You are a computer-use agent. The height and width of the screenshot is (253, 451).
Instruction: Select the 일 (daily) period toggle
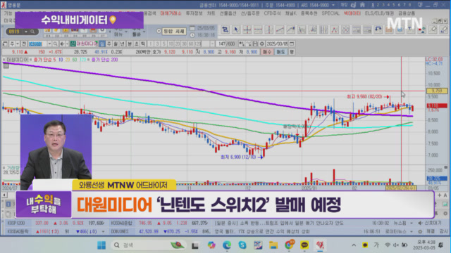click(102, 44)
